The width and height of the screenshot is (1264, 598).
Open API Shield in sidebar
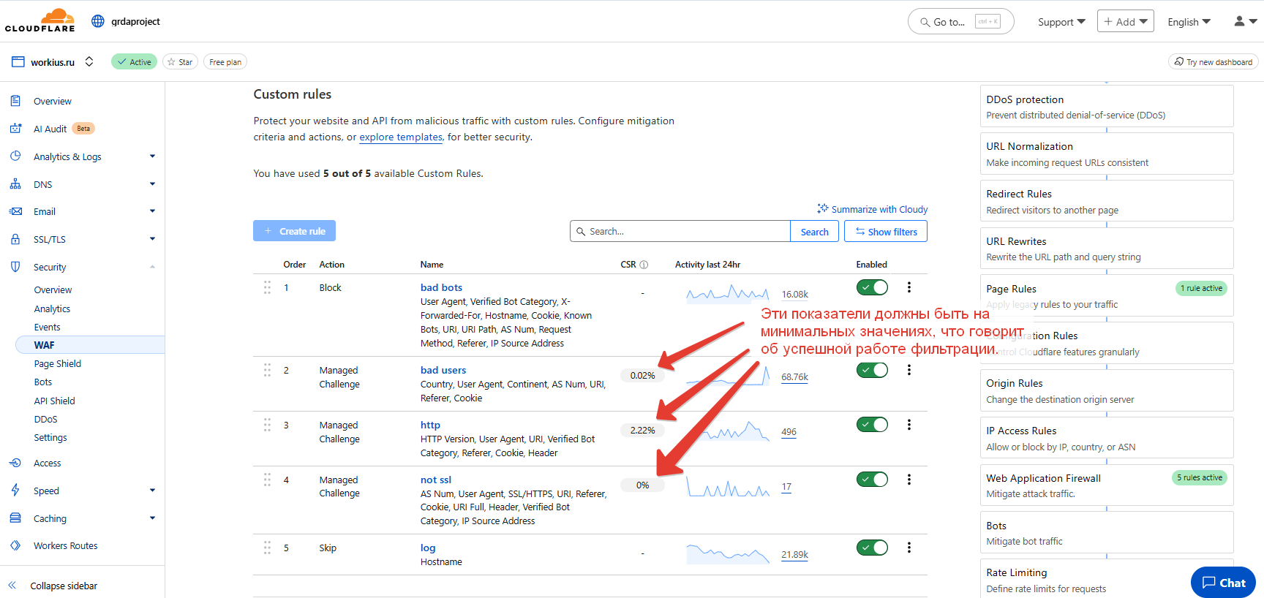pyautogui.click(x=54, y=401)
